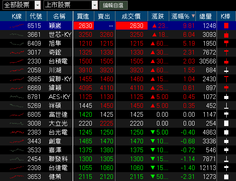
Task: Click the 總量 value 30566 for 台積電
Action: 208,61
